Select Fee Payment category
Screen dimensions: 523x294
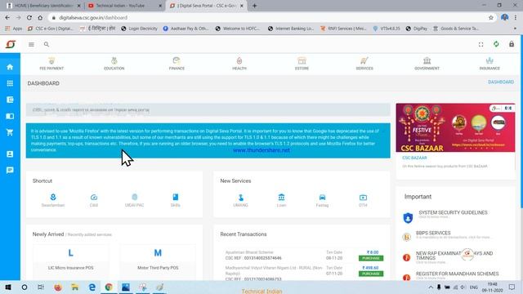51,64
